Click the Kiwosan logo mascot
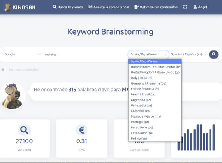Screen dimensions: 222x163 pos(8,7)
